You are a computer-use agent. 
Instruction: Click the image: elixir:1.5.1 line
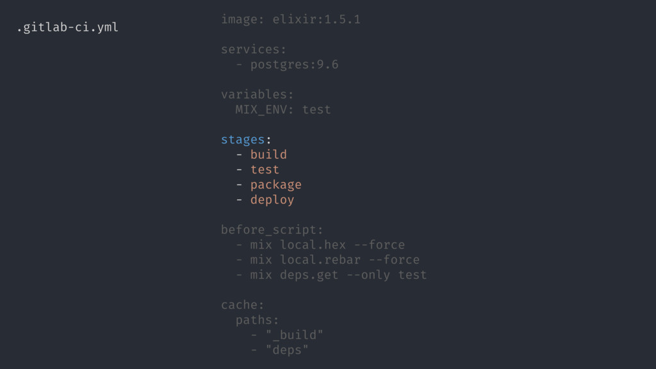[290, 19]
